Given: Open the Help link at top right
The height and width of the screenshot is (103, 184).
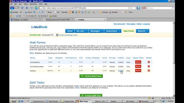Looking at the screenshot, I should tap(139, 24).
